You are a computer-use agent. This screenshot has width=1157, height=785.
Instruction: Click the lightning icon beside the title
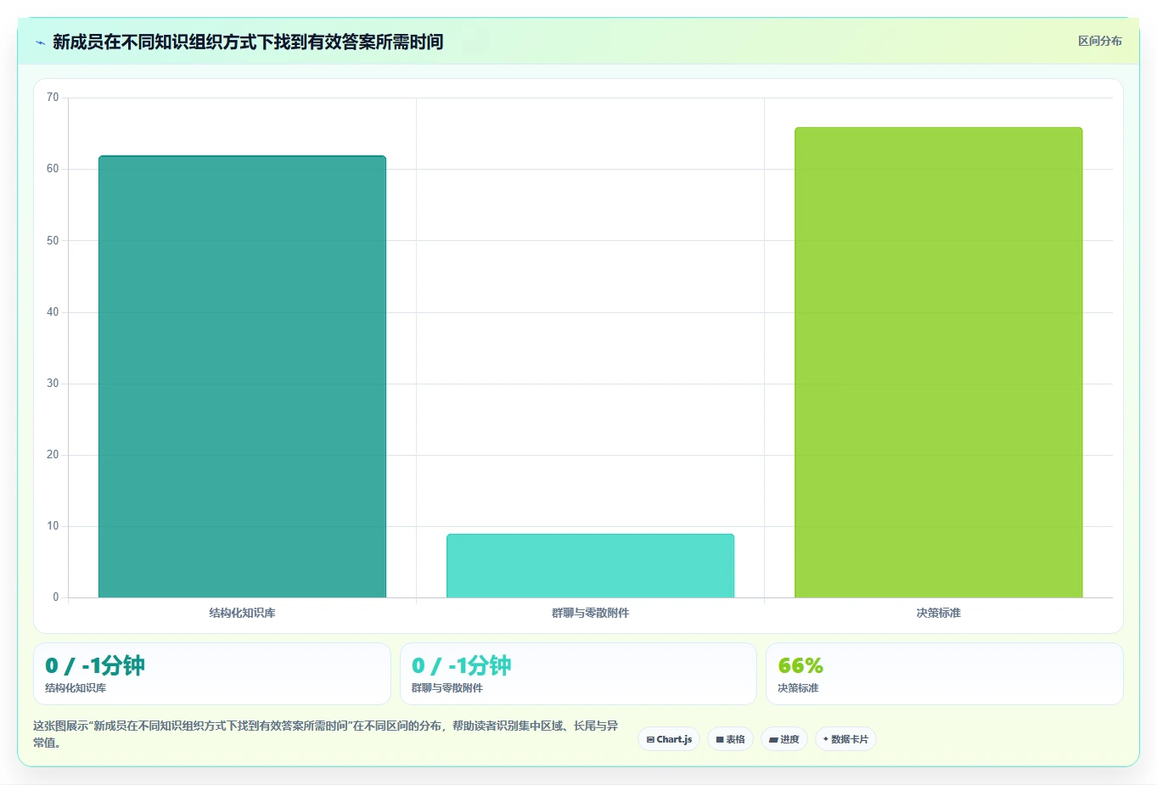pos(40,42)
